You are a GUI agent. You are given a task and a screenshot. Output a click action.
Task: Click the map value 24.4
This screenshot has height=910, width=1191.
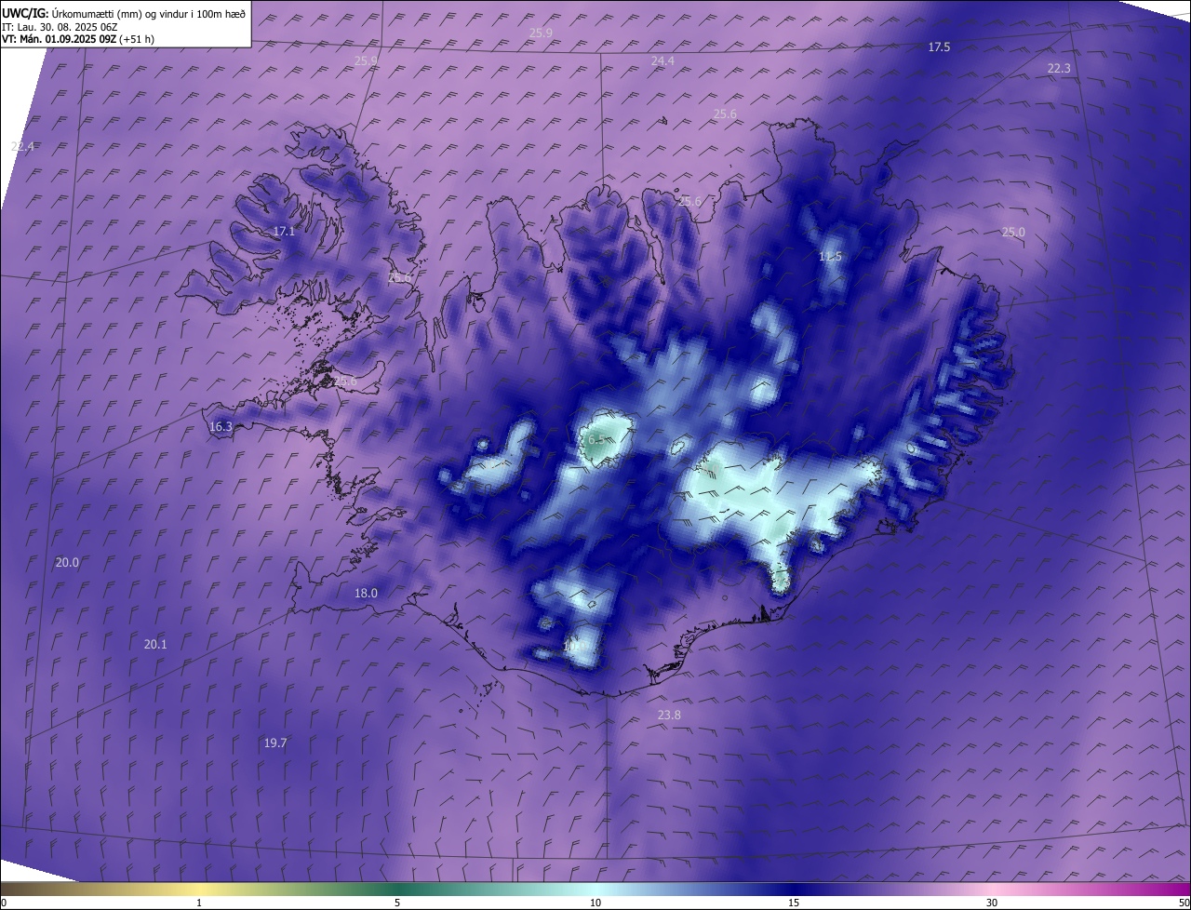662,60
